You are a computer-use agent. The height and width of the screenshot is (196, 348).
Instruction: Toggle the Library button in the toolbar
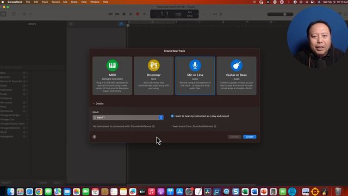tap(3, 14)
